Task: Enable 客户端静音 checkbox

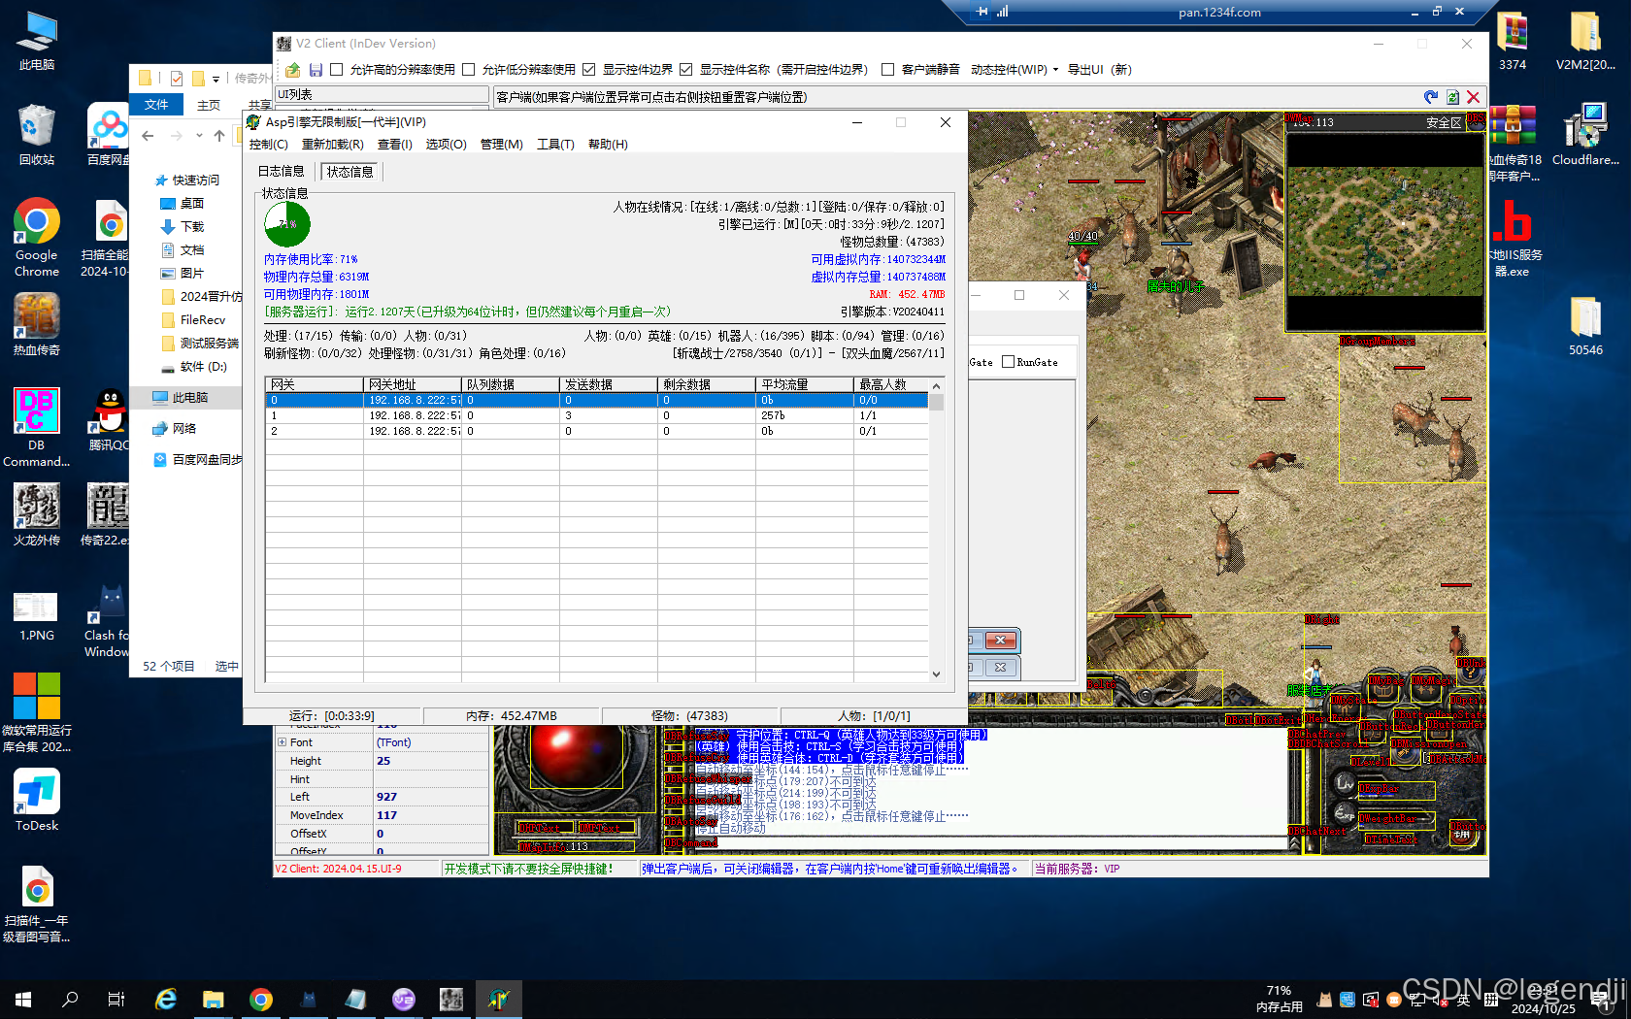Action: click(887, 70)
